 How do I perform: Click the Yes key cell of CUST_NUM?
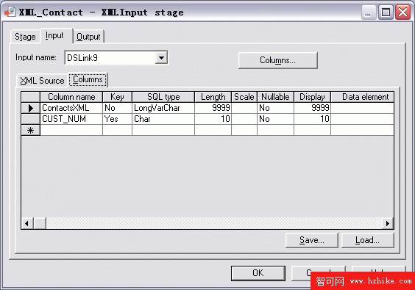coord(117,119)
